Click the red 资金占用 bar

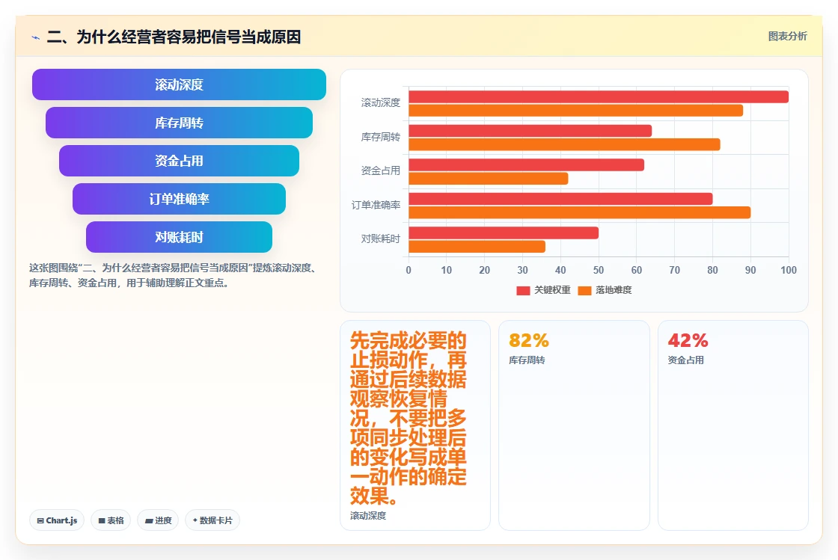click(527, 165)
